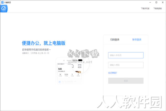The width and height of the screenshot is (166, 111).
Task: Click the text 赶快使用手机端扫码体验吧~
Action: pyautogui.click(x=37, y=50)
